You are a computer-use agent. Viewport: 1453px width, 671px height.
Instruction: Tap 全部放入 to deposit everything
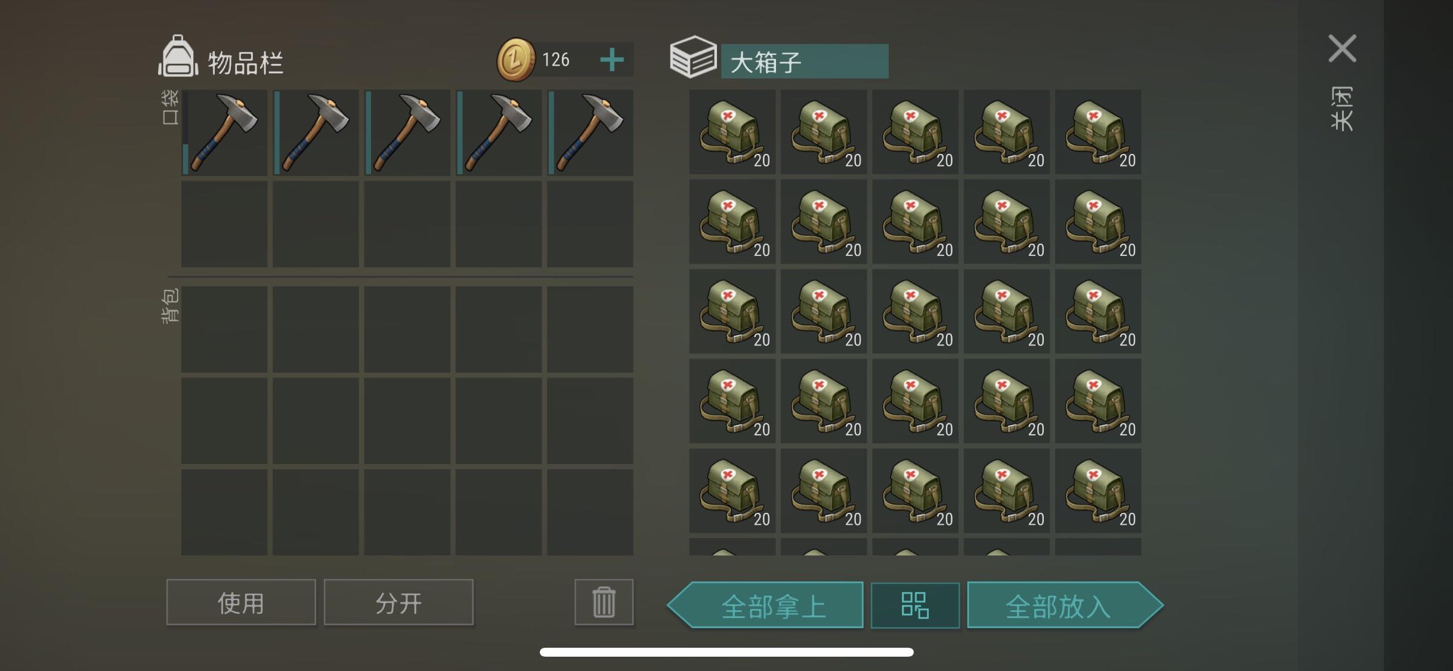click(x=1065, y=605)
